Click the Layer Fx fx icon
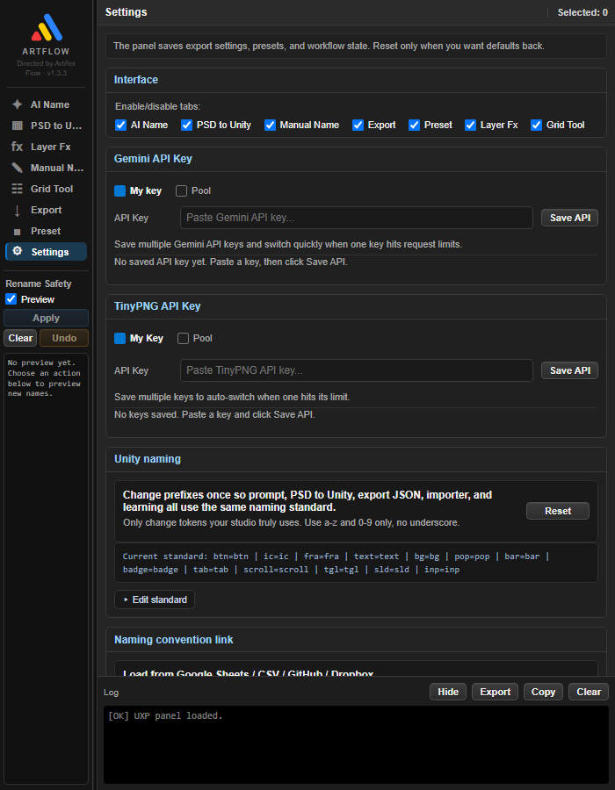The height and width of the screenshot is (790, 615). click(18, 147)
